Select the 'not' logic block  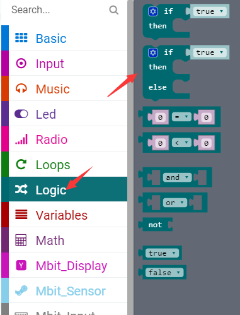tap(156, 225)
